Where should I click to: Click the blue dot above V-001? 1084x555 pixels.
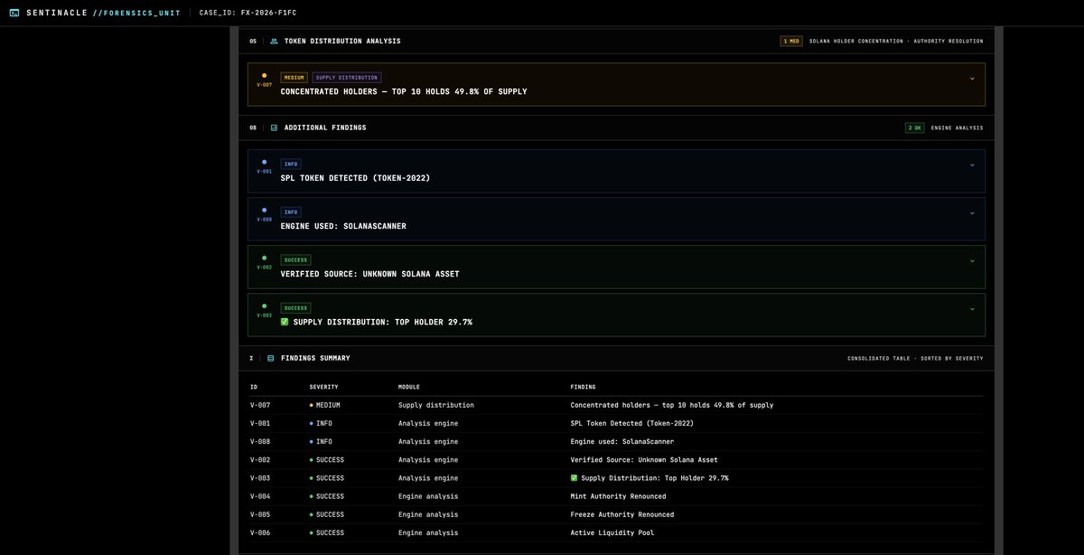pos(264,162)
